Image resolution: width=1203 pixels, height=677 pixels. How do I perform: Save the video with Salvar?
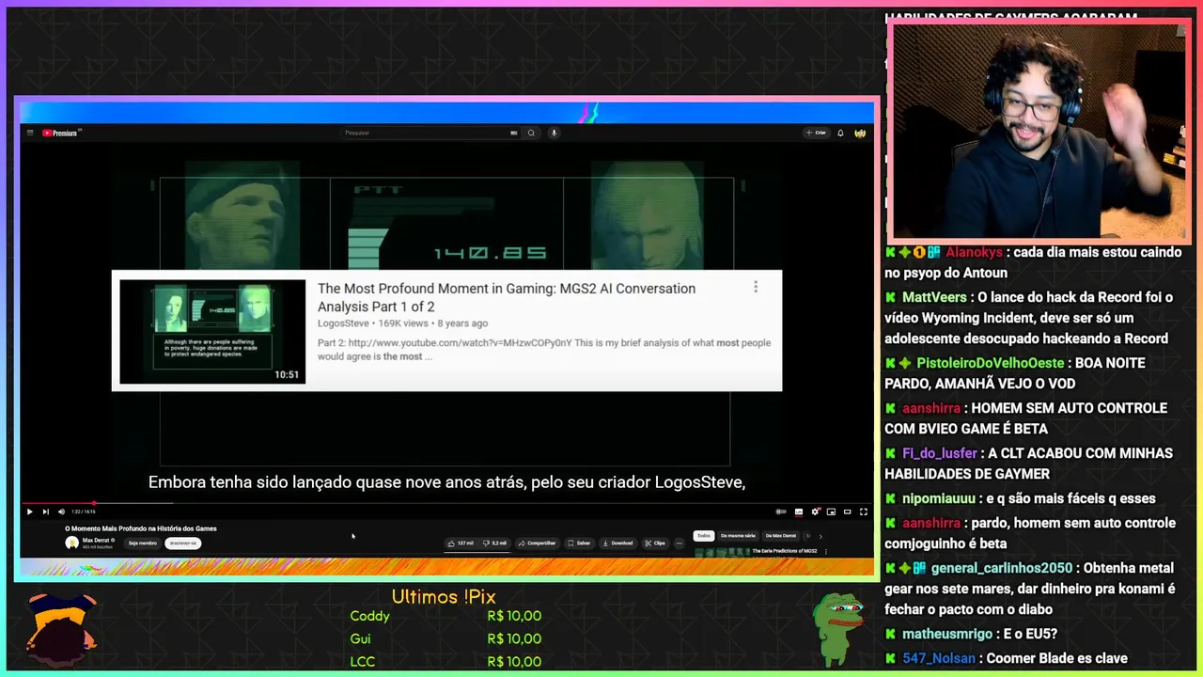coord(579,543)
